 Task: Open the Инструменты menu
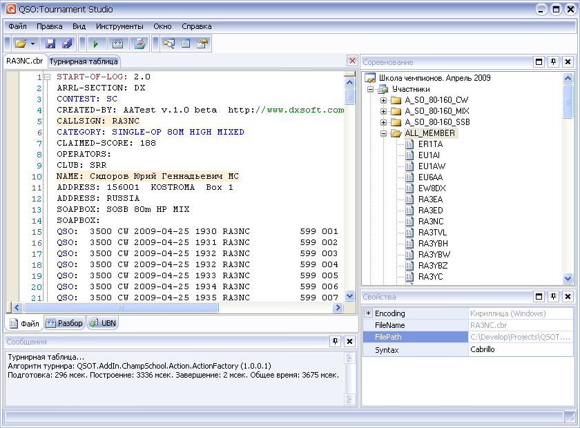tap(120, 26)
